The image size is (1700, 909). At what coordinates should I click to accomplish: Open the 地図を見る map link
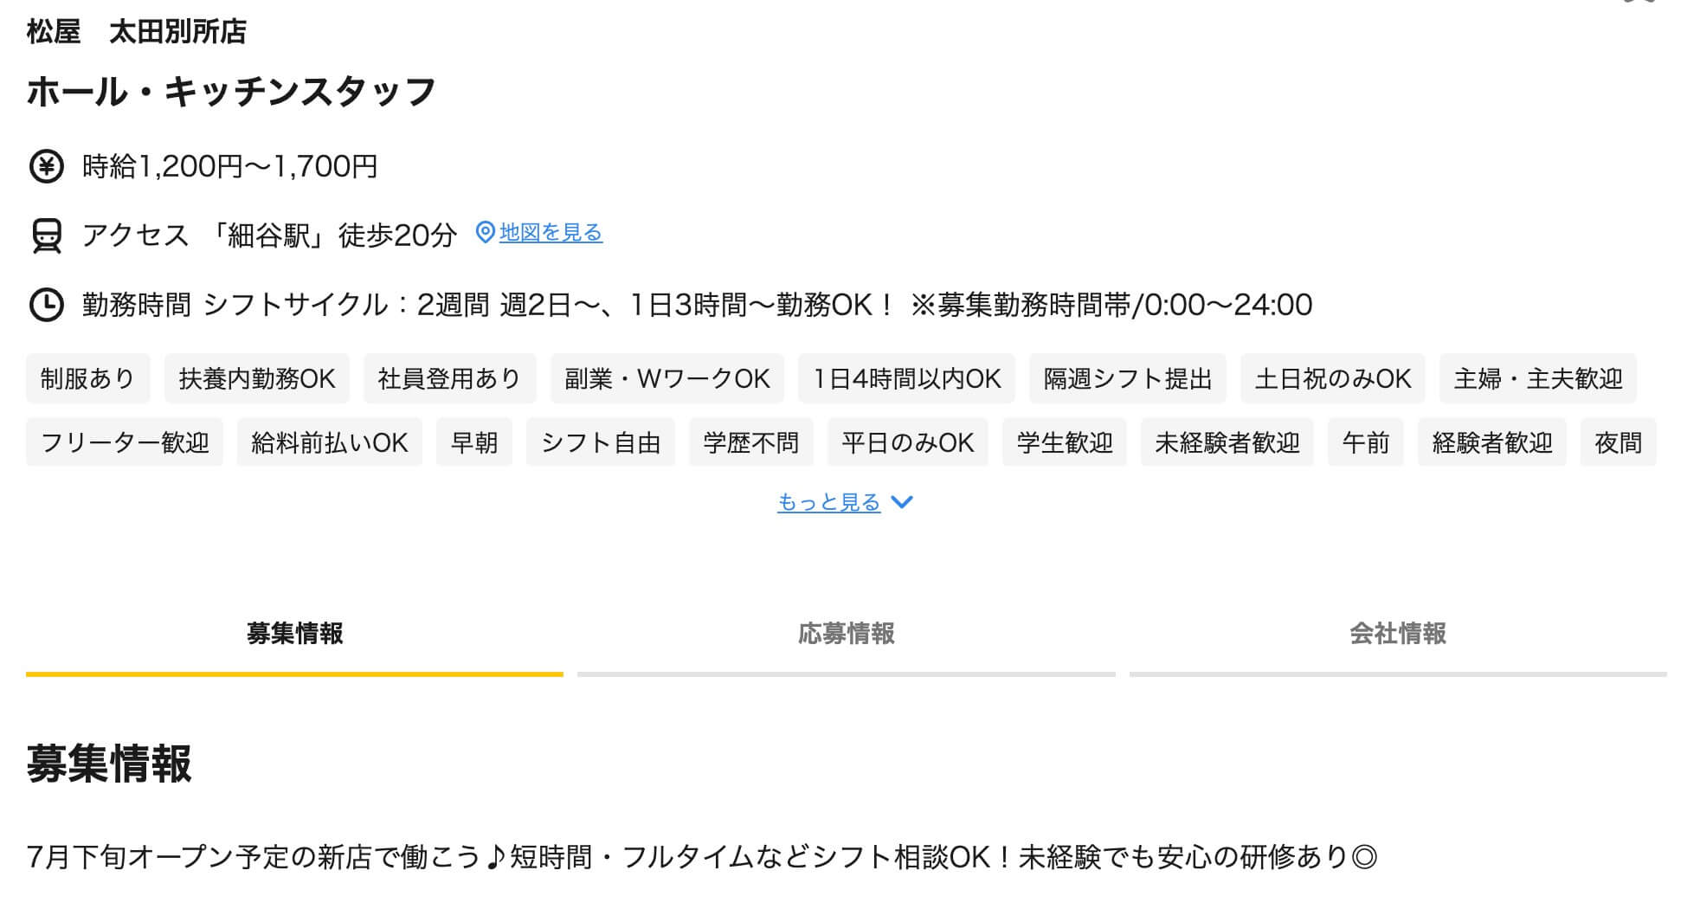point(551,233)
